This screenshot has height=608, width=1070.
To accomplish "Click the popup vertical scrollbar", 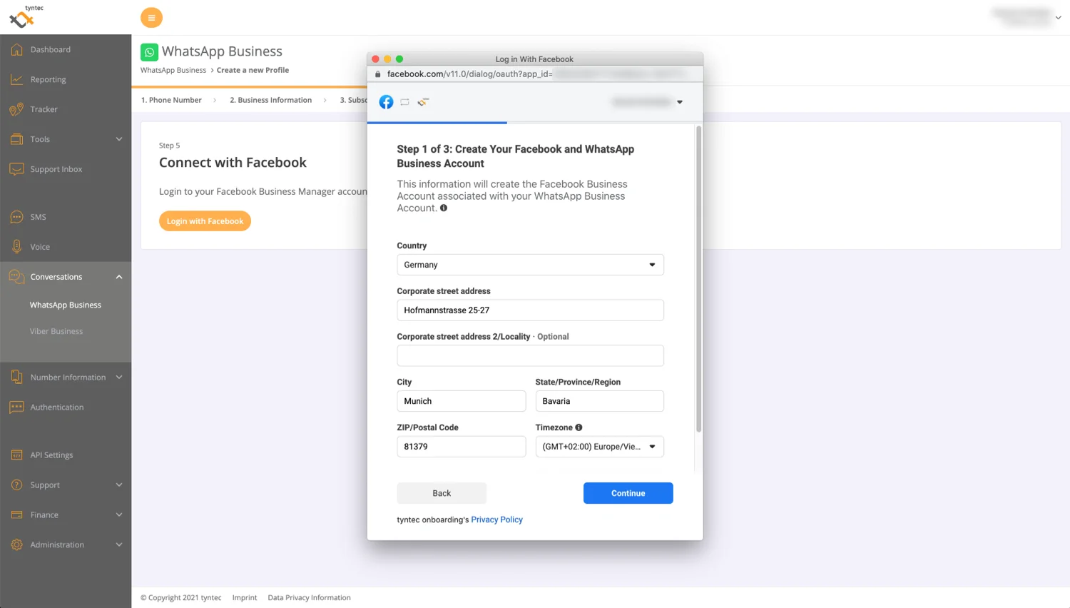I will (699, 279).
